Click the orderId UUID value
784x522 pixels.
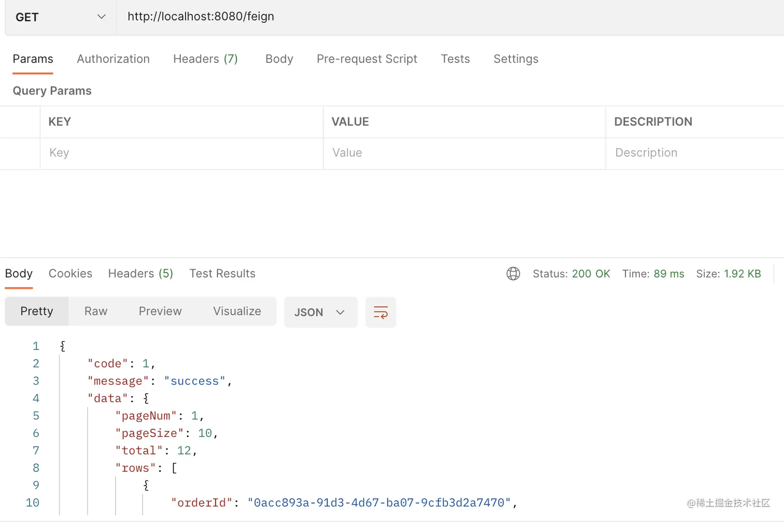[x=379, y=503]
